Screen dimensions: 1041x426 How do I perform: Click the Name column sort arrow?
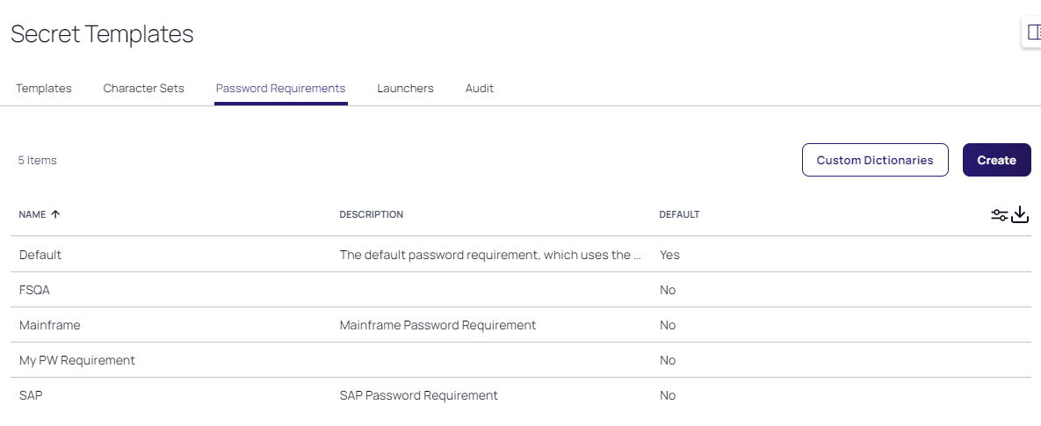(55, 214)
